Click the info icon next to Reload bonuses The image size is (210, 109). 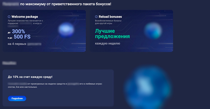[96, 17]
